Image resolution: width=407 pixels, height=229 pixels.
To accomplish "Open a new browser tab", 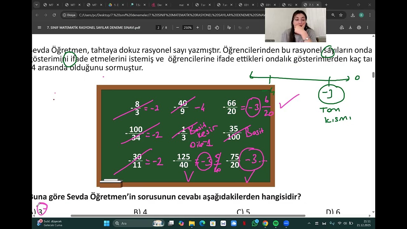I will tap(326, 5).
